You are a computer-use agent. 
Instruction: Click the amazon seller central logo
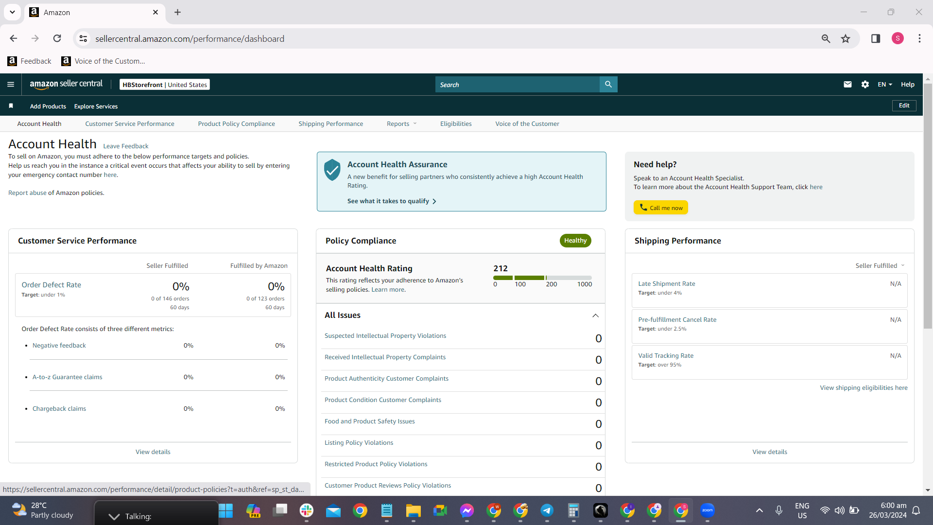pyautogui.click(x=66, y=84)
